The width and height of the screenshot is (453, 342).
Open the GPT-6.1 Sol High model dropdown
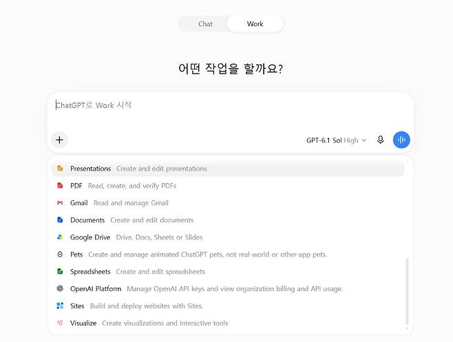point(336,140)
